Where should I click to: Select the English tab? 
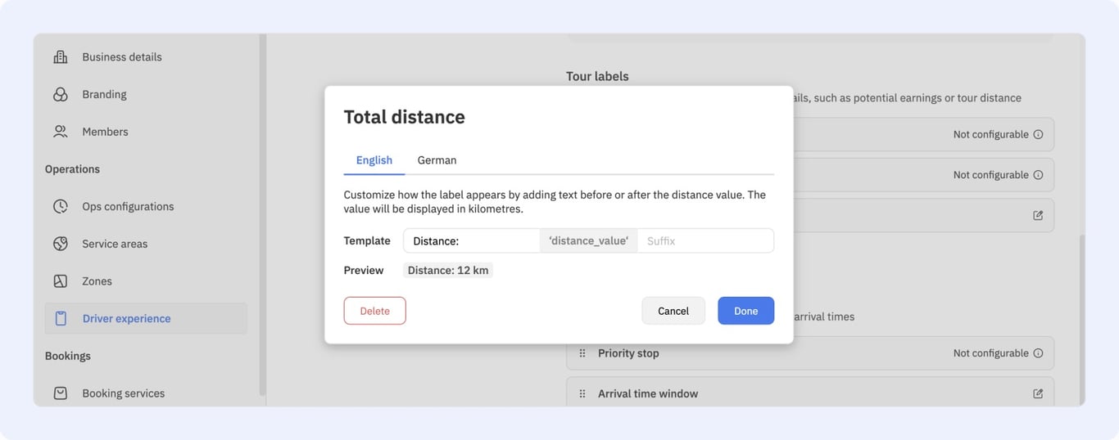point(374,160)
